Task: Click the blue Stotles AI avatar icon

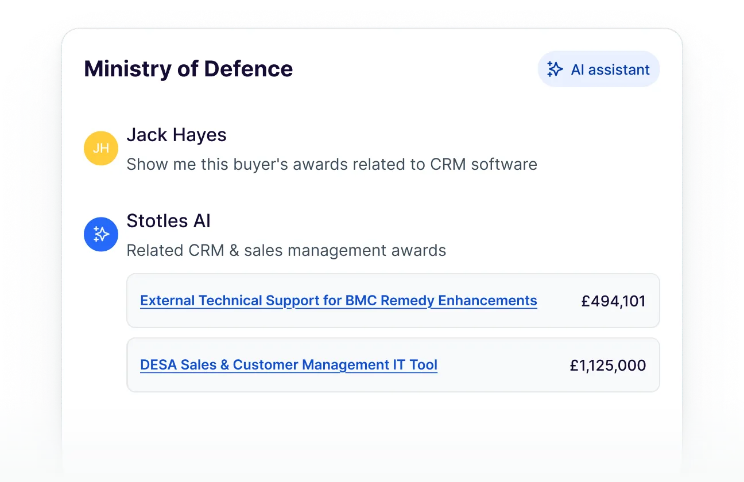Action: tap(101, 234)
